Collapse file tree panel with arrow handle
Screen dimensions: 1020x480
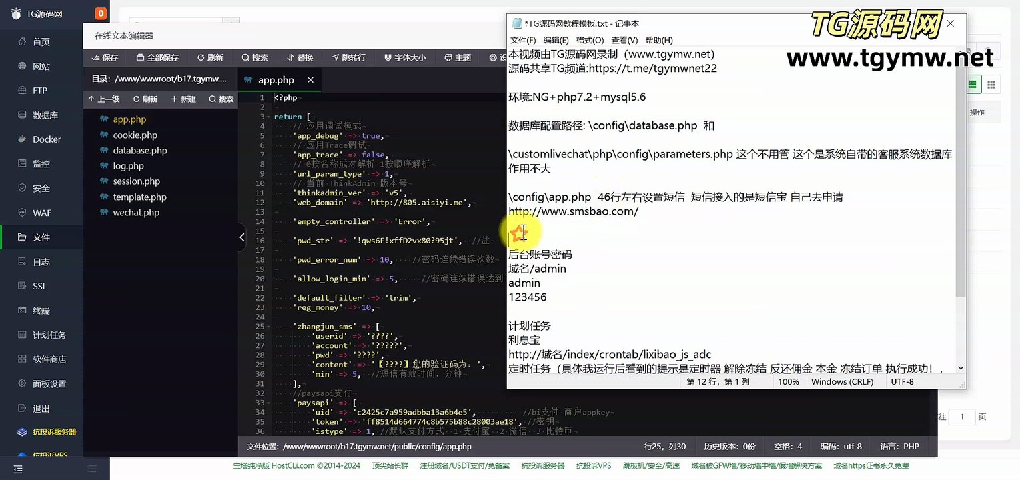(242, 237)
